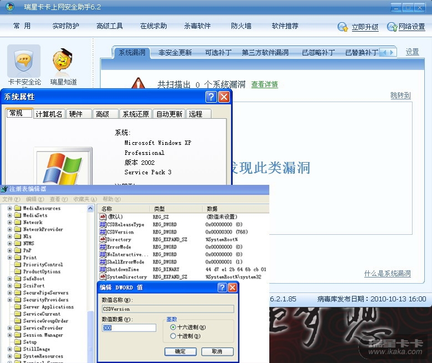Open the 查看详情 link
Image resolution: width=432 pixels, height=363 pixels.
pos(264,84)
